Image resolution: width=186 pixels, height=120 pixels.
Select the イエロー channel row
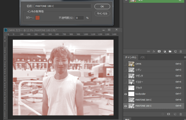tap(153, 82)
